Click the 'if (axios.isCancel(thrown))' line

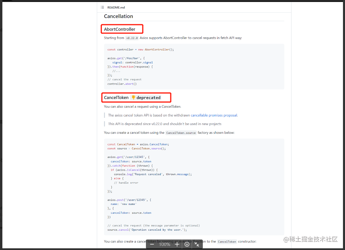[134, 170]
